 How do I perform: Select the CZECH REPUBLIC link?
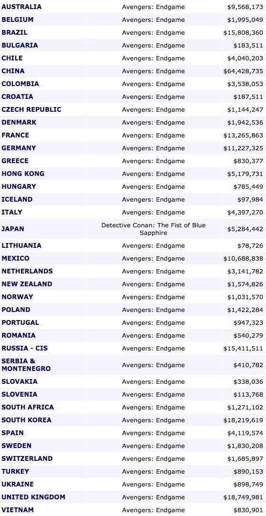point(31,109)
